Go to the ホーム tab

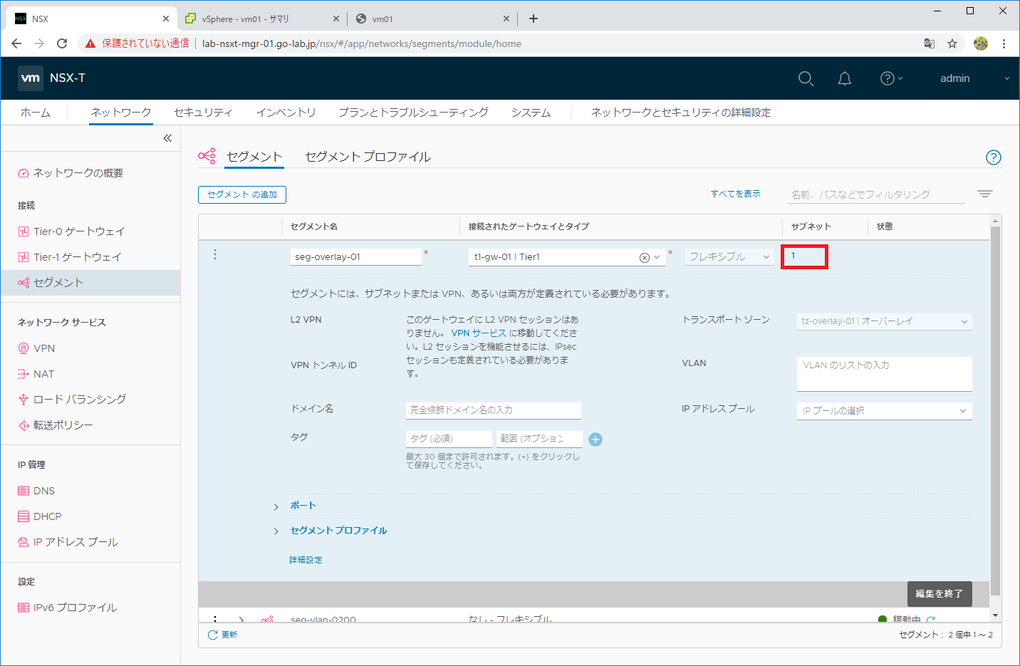(x=36, y=113)
